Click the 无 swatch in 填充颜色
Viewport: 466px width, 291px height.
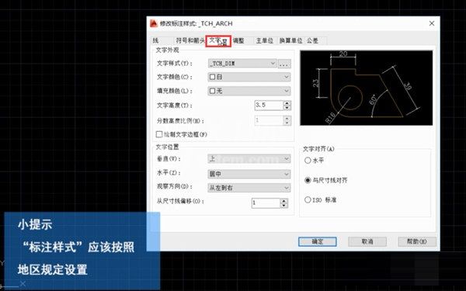pos(212,91)
